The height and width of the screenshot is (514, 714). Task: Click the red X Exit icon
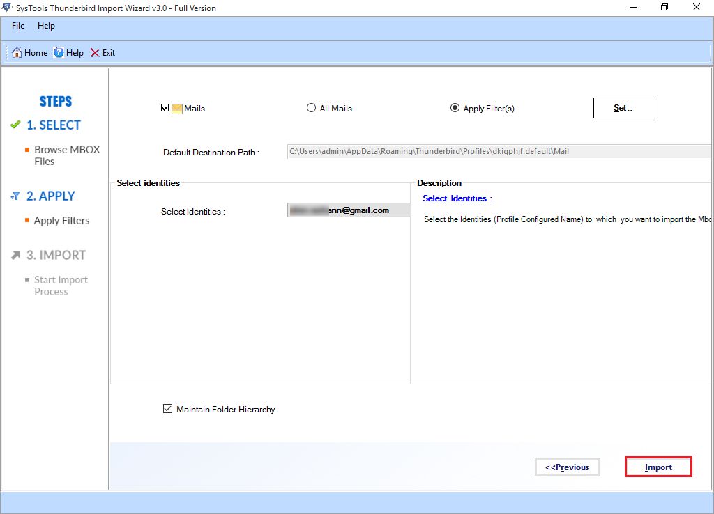coord(95,53)
